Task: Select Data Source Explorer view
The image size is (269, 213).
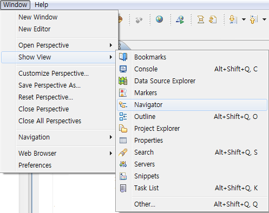Action: [192, 81]
